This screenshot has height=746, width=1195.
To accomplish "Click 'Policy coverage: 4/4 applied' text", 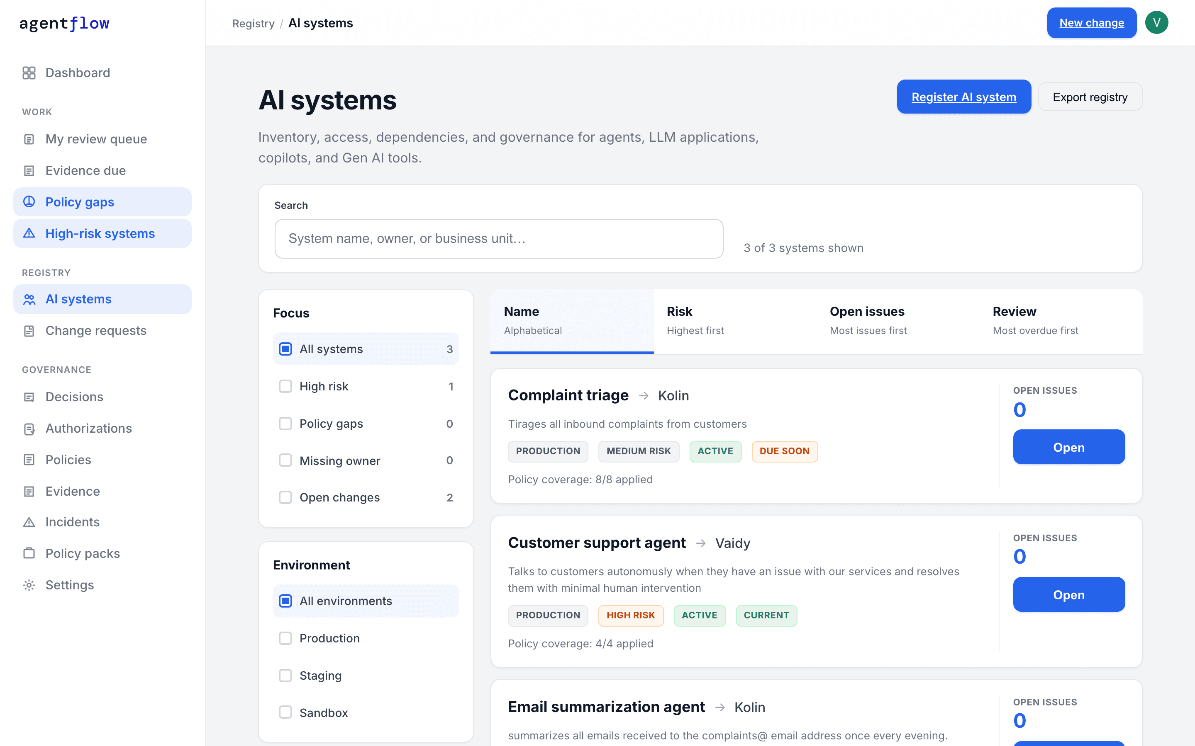I will coord(580,644).
